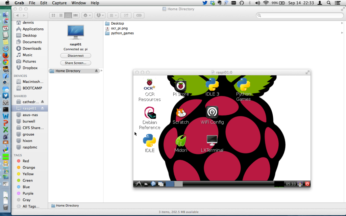Click the Edit Tags toolbar button
The image size is (346, 216).
click(139, 16)
